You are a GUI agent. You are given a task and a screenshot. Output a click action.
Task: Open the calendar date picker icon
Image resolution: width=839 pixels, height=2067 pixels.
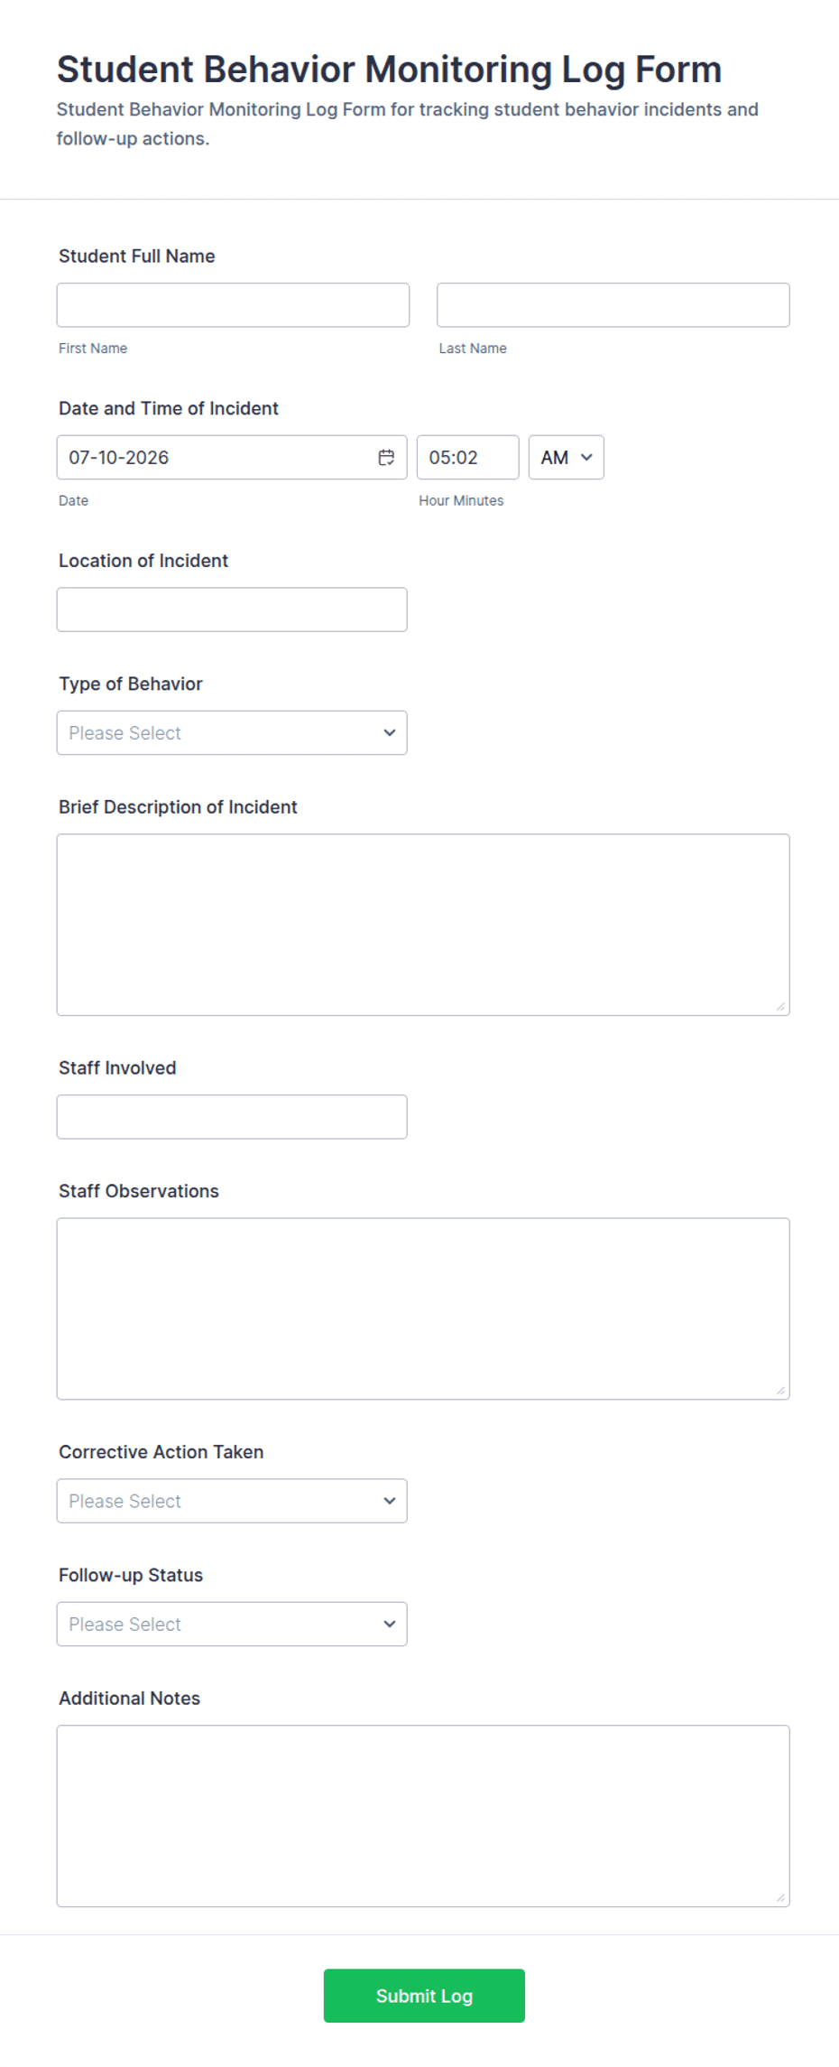pyautogui.click(x=386, y=457)
